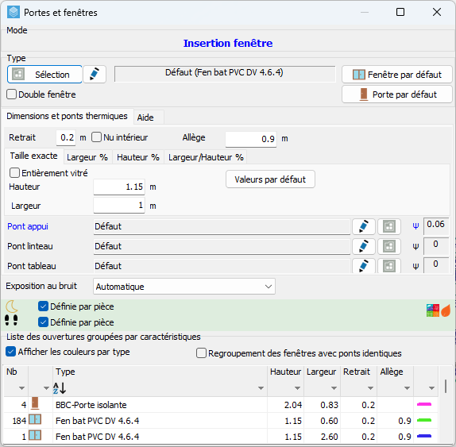Screen dimensions: 456x447
Task: Open the library icon for Pont linteau
Action: click(389, 246)
